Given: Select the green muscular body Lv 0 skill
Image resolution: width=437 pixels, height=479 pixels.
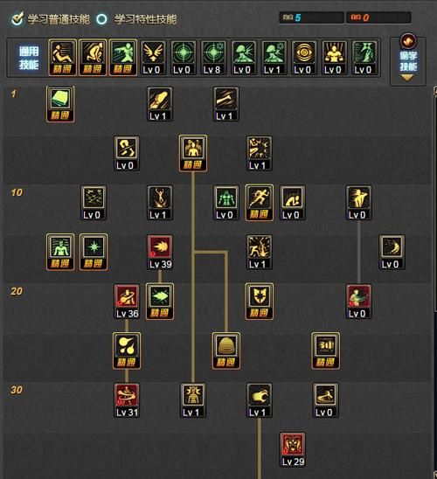Looking at the screenshot, I should tap(226, 203).
